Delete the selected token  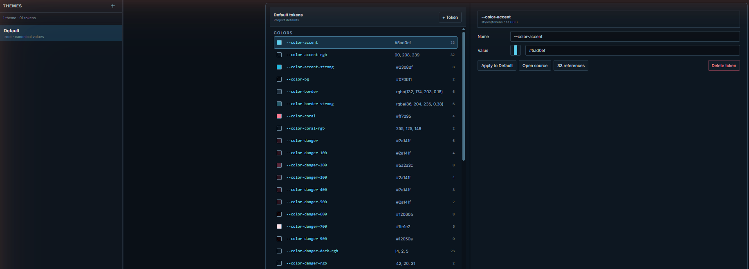tap(724, 65)
